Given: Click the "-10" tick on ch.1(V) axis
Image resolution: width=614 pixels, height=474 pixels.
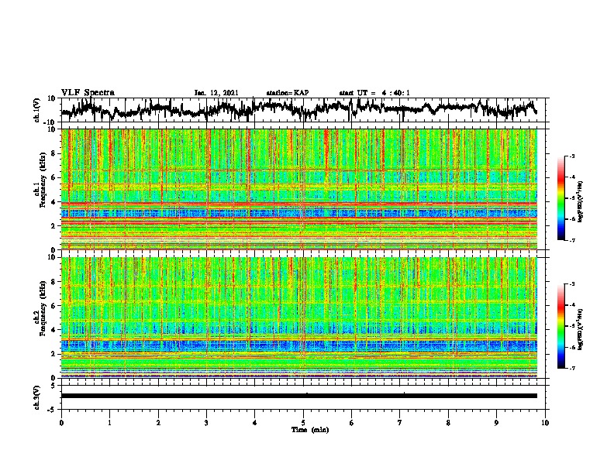Looking at the screenshot, I should click(50, 122).
